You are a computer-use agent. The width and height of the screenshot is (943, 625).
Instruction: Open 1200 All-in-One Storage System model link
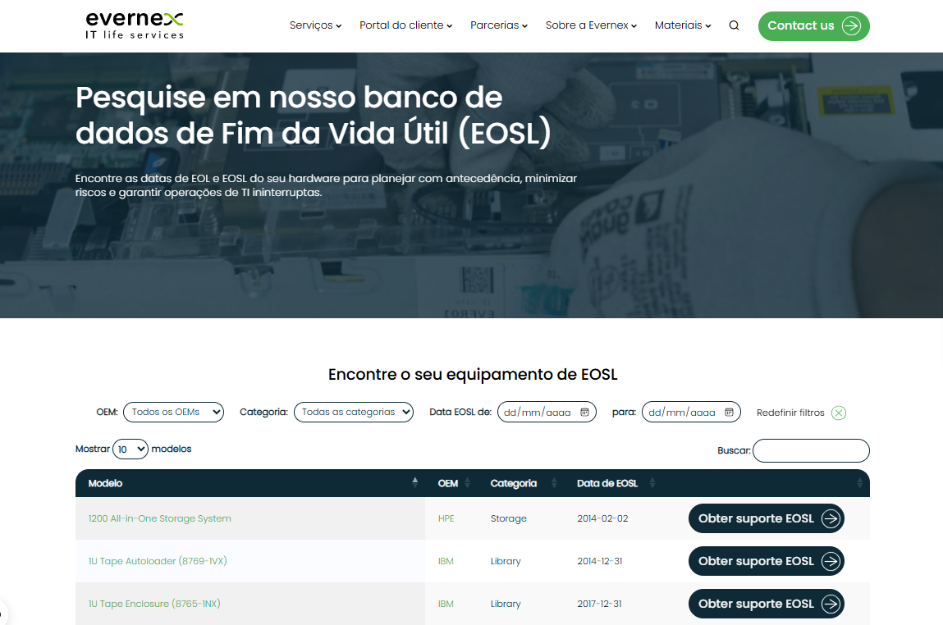[159, 518]
